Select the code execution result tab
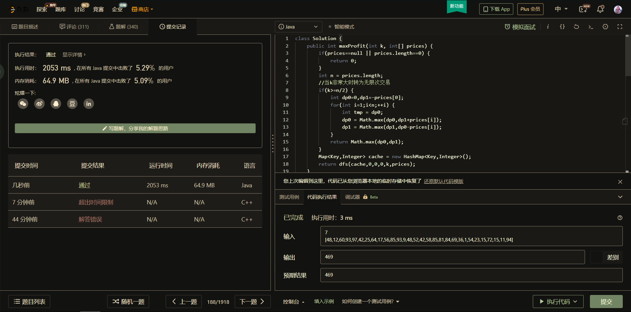 point(322,197)
